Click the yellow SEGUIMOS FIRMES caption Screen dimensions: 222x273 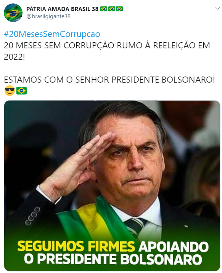[x=76, y=246]
